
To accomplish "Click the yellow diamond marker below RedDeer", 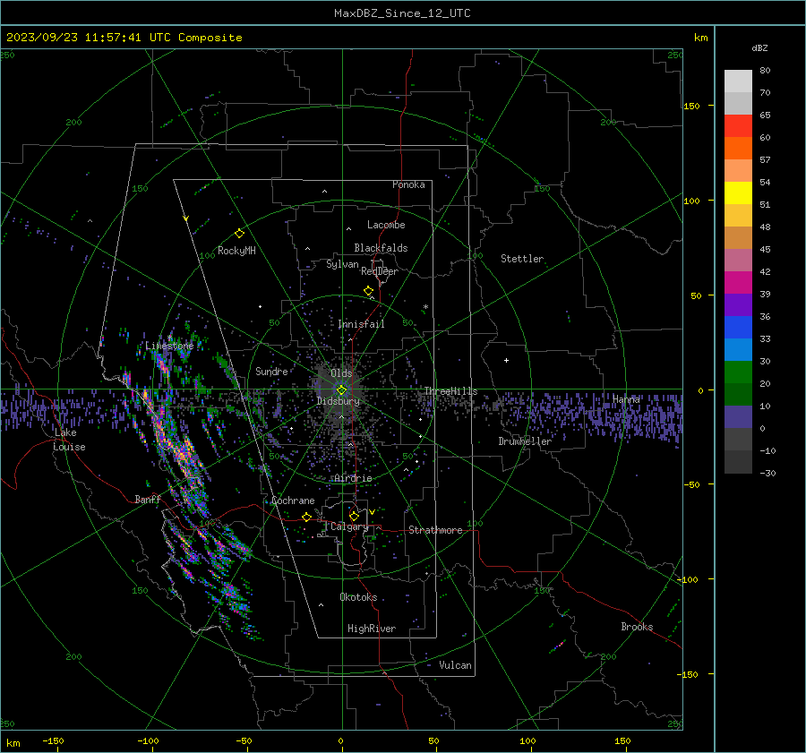I will pos(368,291).
